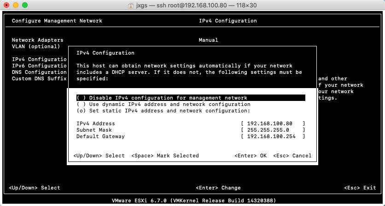Image resolution: width=385 pixels, height=206 pixels.
Task: Click Enter Change hint at bottom
Action: click(x=218, y=188)
